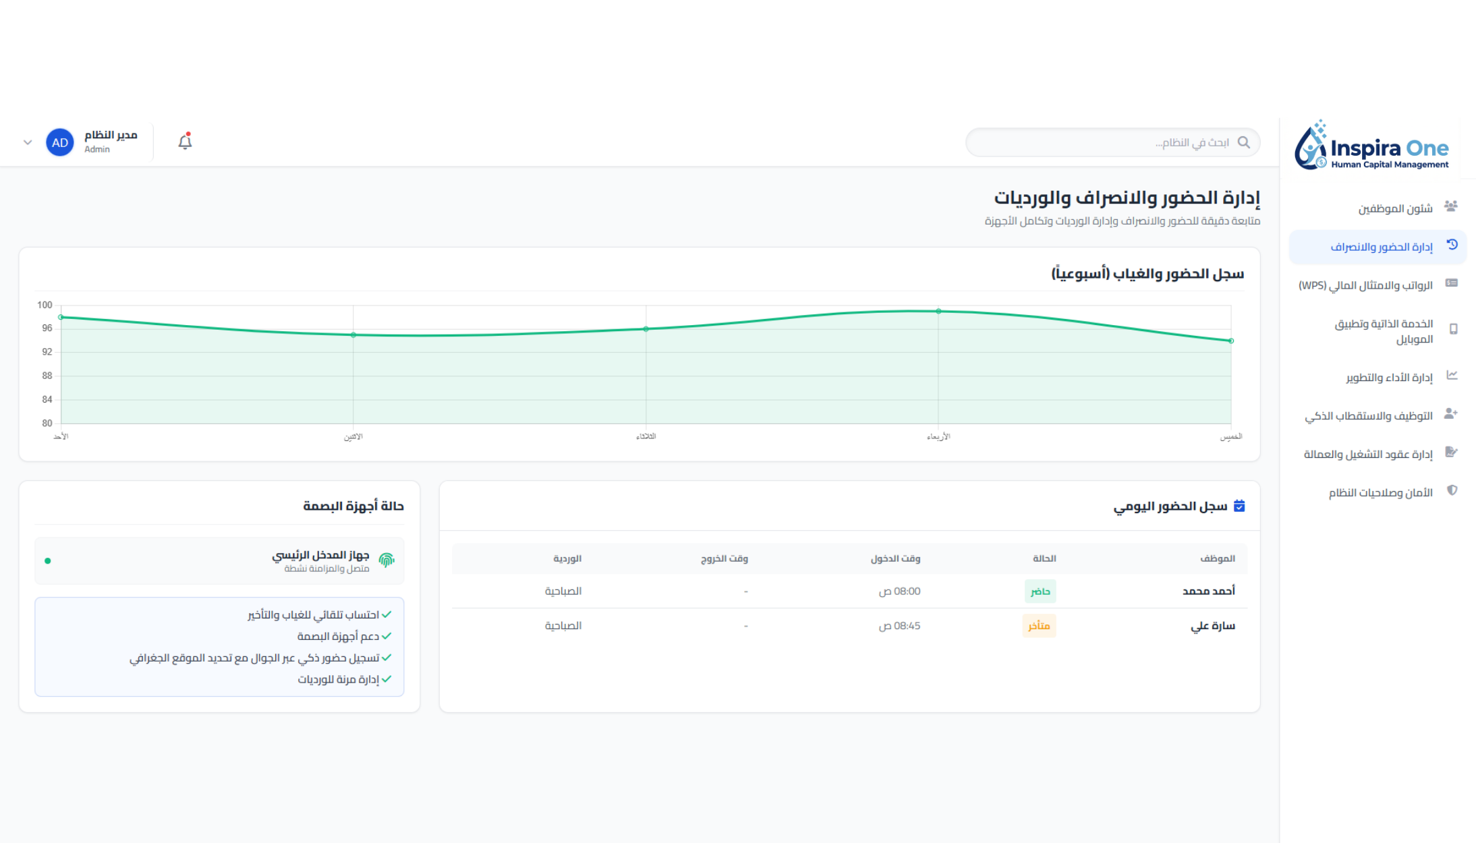Click the chart data point for الأربعاء
1476x843 pixels.
pyautogui.click(x=938, y=311)
